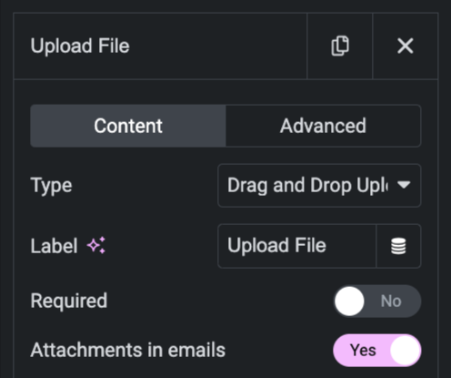The height and width of the screenshot is (378, 451).
Task: Open AI sparkle icon next to Label
Action: [x=96, y=245]
